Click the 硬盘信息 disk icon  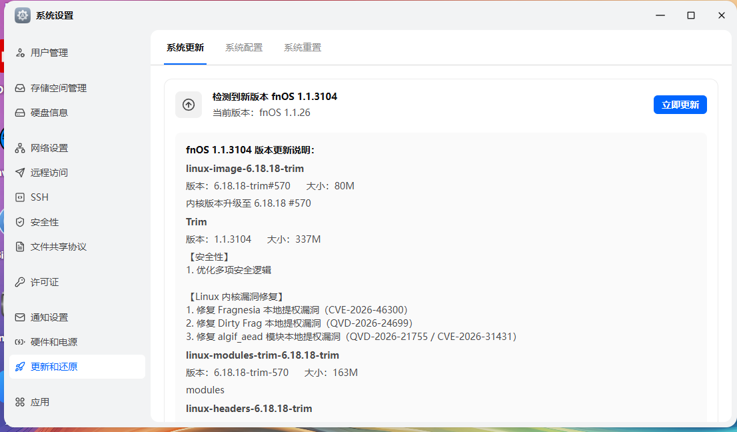tap(20, 113)
